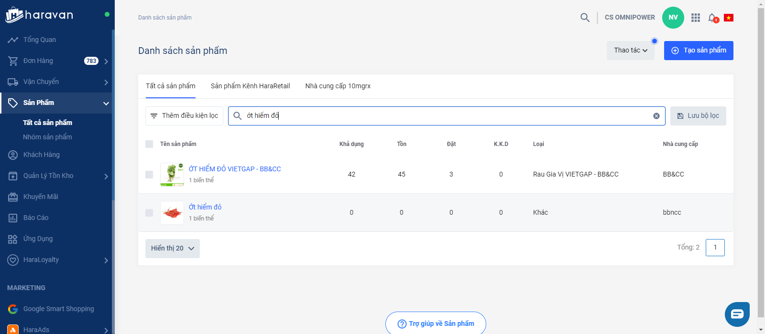Click the Haravan logo

coord(39,15)
